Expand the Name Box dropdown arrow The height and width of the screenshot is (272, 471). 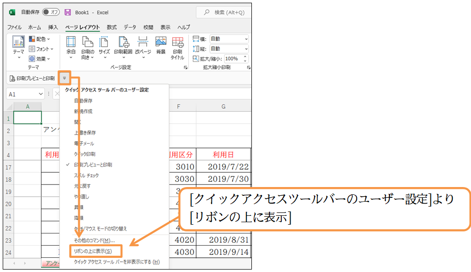(x=41, y=94)
